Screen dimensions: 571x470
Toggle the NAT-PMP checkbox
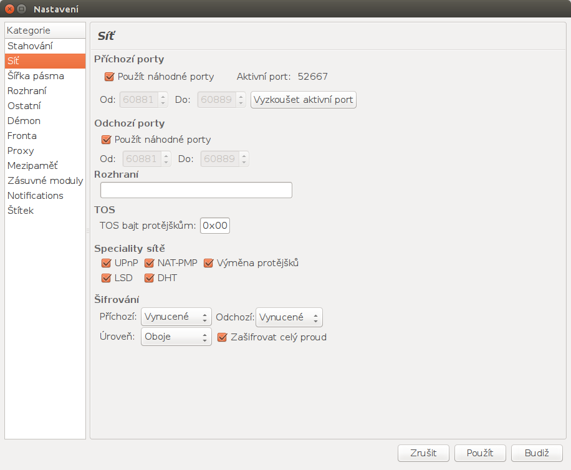[150, 263]
